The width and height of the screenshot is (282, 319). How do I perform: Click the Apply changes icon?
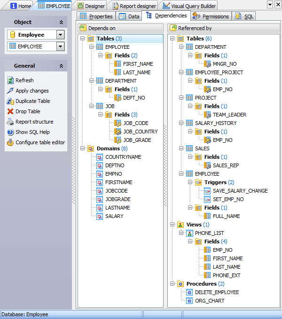[x=10, y=91]
